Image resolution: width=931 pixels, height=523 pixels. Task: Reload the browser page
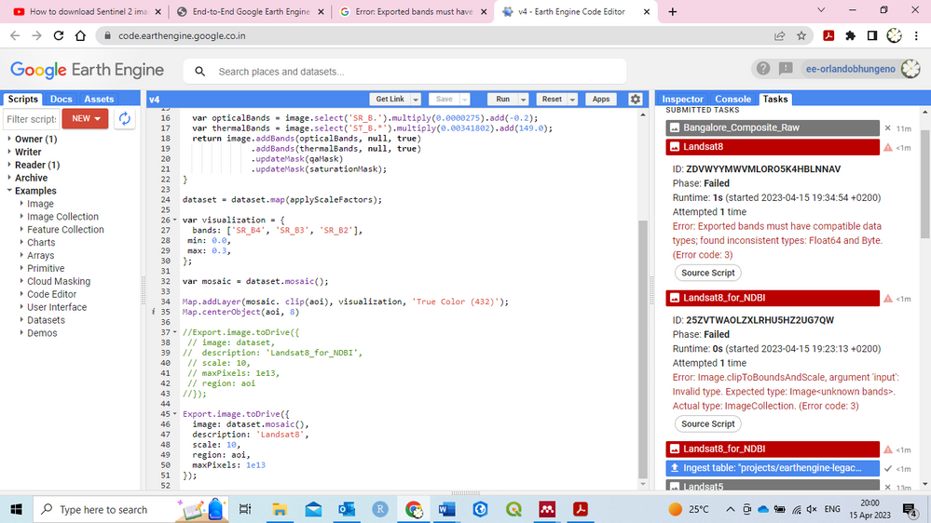(x=58, y=35)
